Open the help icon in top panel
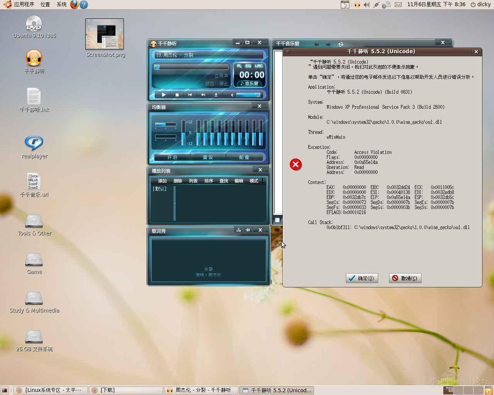This screenshot has width=494, height=395. click(x=84, y=5)
